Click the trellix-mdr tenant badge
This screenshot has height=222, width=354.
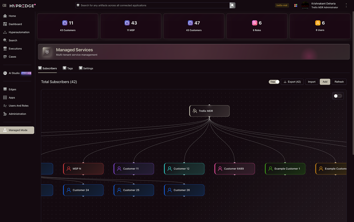(x=282, y=5)
